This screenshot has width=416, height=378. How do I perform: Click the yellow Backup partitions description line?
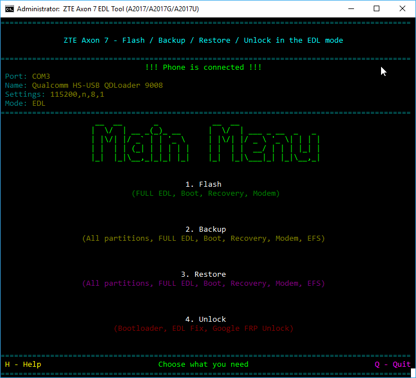[203, 238]
